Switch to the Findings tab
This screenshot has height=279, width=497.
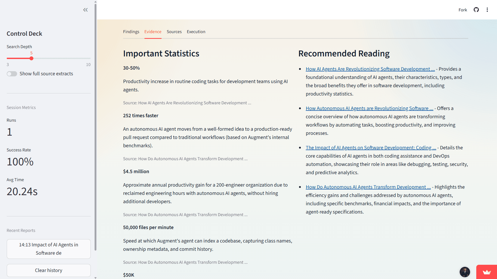pyautogui.click(x=131, y=32)
